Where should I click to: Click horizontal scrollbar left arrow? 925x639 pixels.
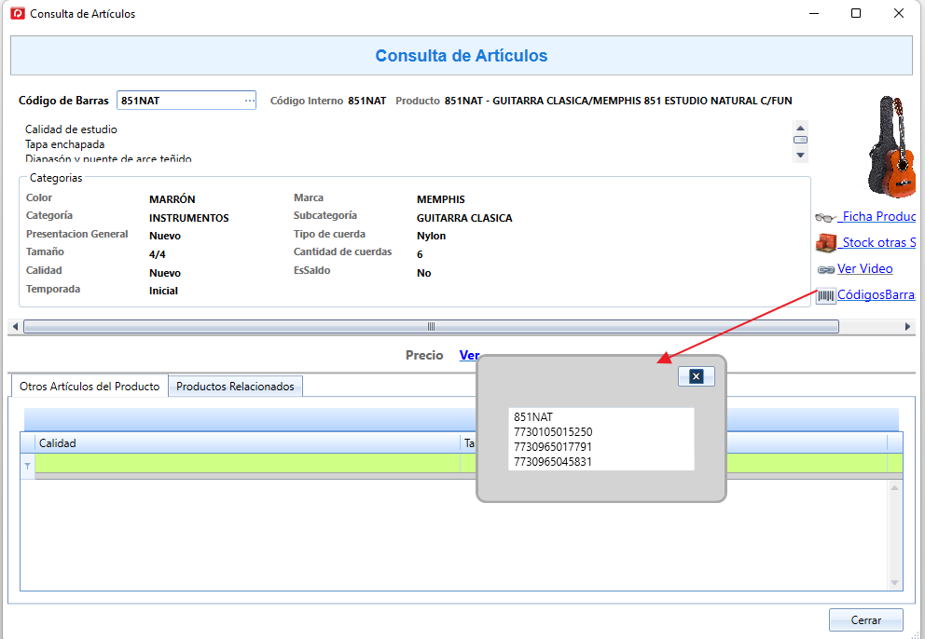(15, 327)
